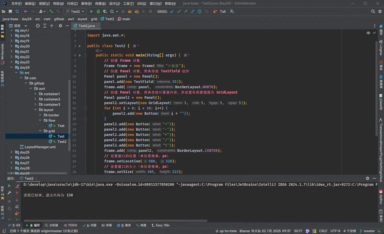Image resolution: width=384 pixels, height=234 pixels.
Task: Switch to the TODO tool window tab
Action: click(x=70, y=225)
